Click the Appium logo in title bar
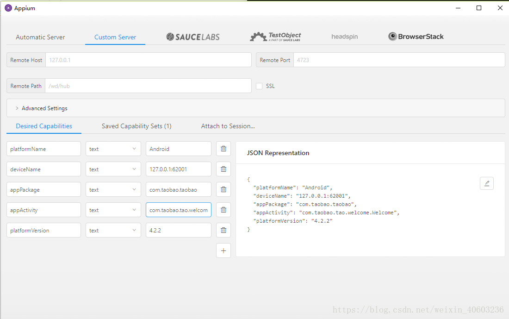Image resolution: width=509 pixels, height=319 pixels. tap(8, 8)
